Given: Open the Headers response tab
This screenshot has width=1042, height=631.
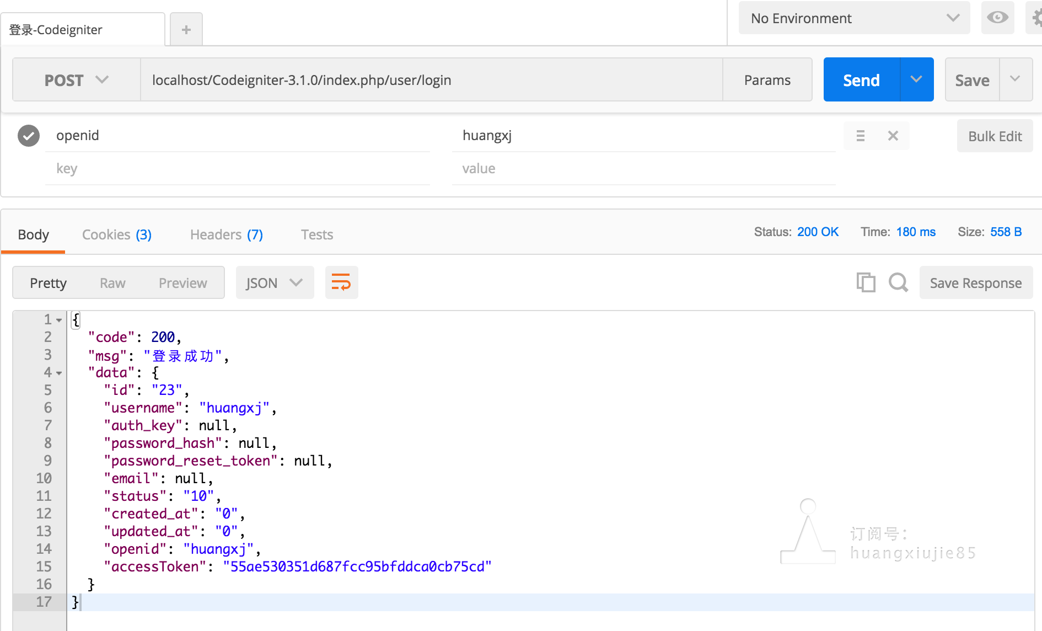Looking at the screenshot, I should [x=226, y=235].
